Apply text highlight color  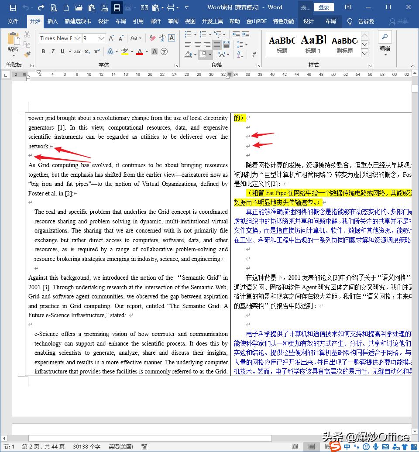124,51
